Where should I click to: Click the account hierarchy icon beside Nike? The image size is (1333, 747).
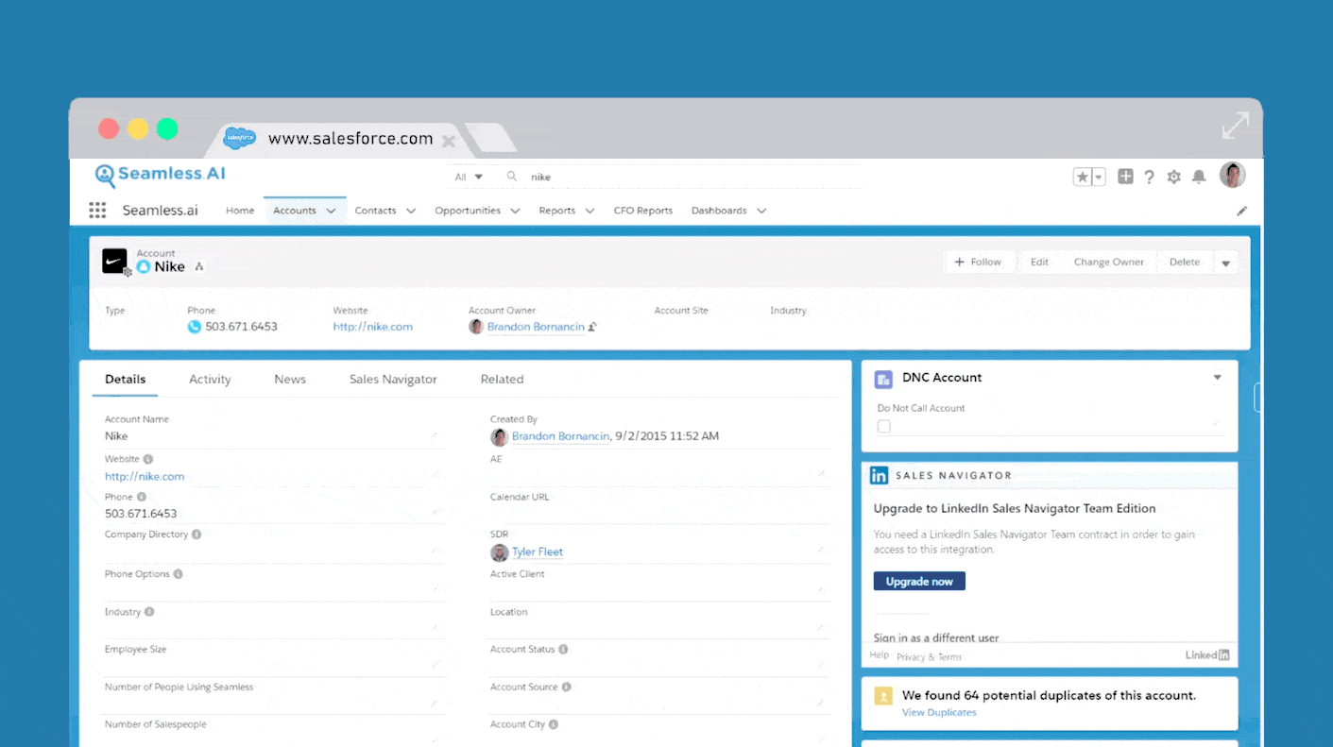[x=199, y=267]
